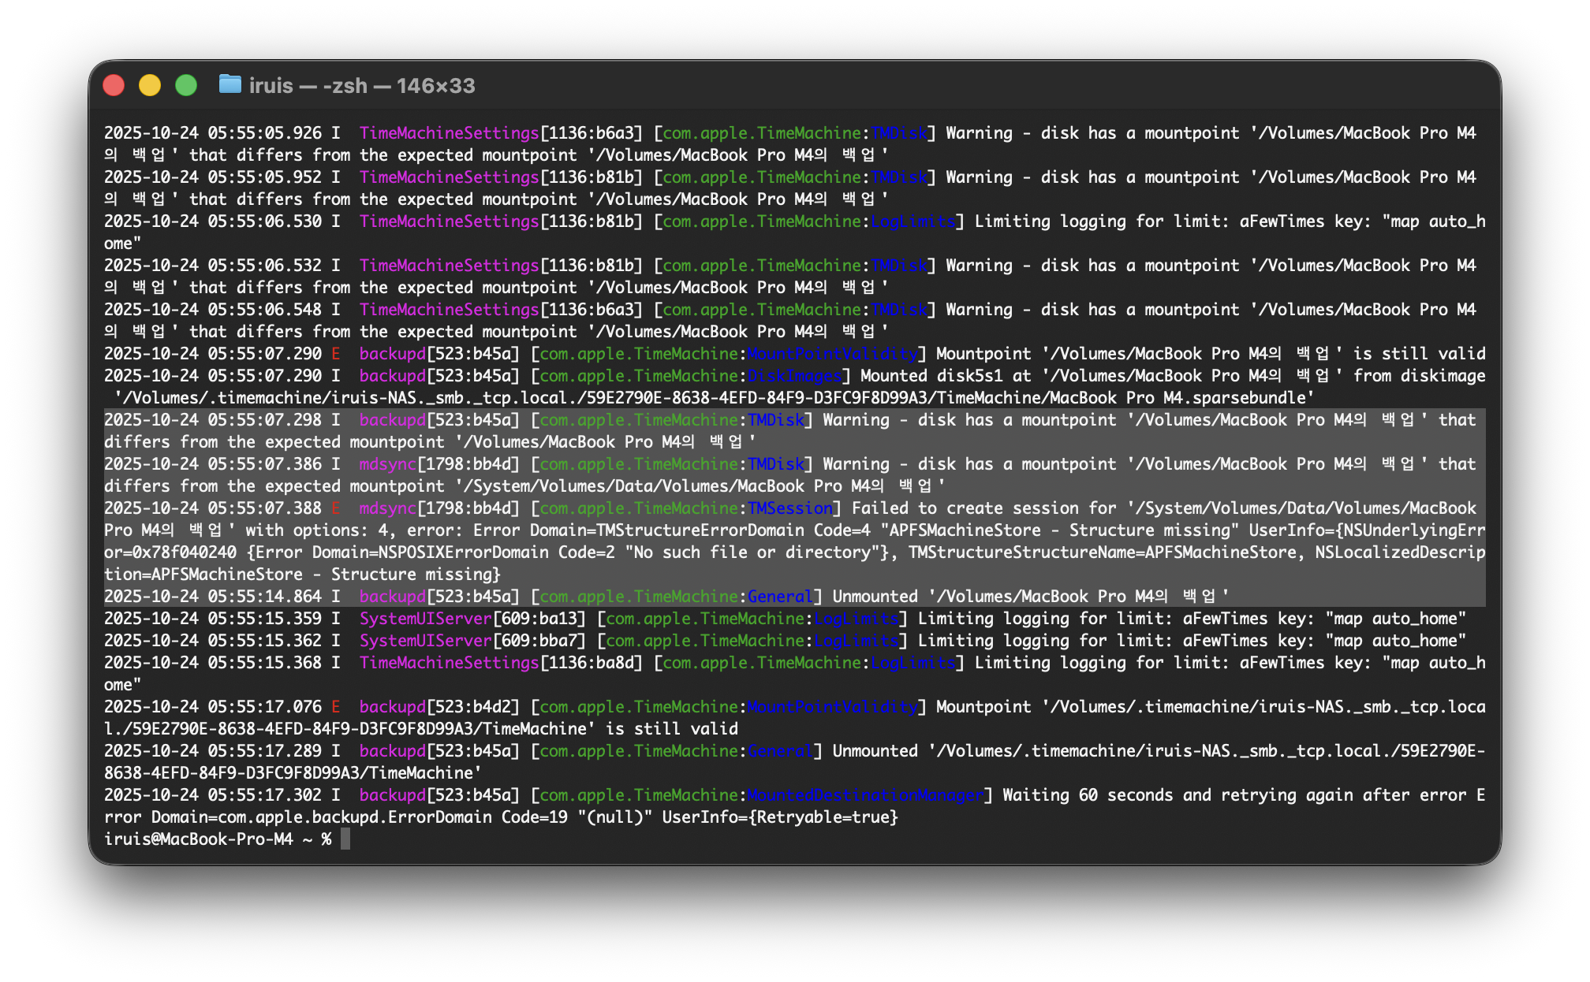Click the first 'MountPointValidity' category label

tap(832, 354)
